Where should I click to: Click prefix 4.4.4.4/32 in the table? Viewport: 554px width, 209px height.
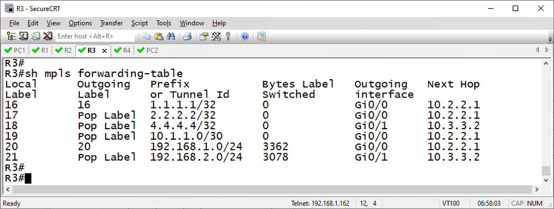pyautogui.click(x=183, y=126)
